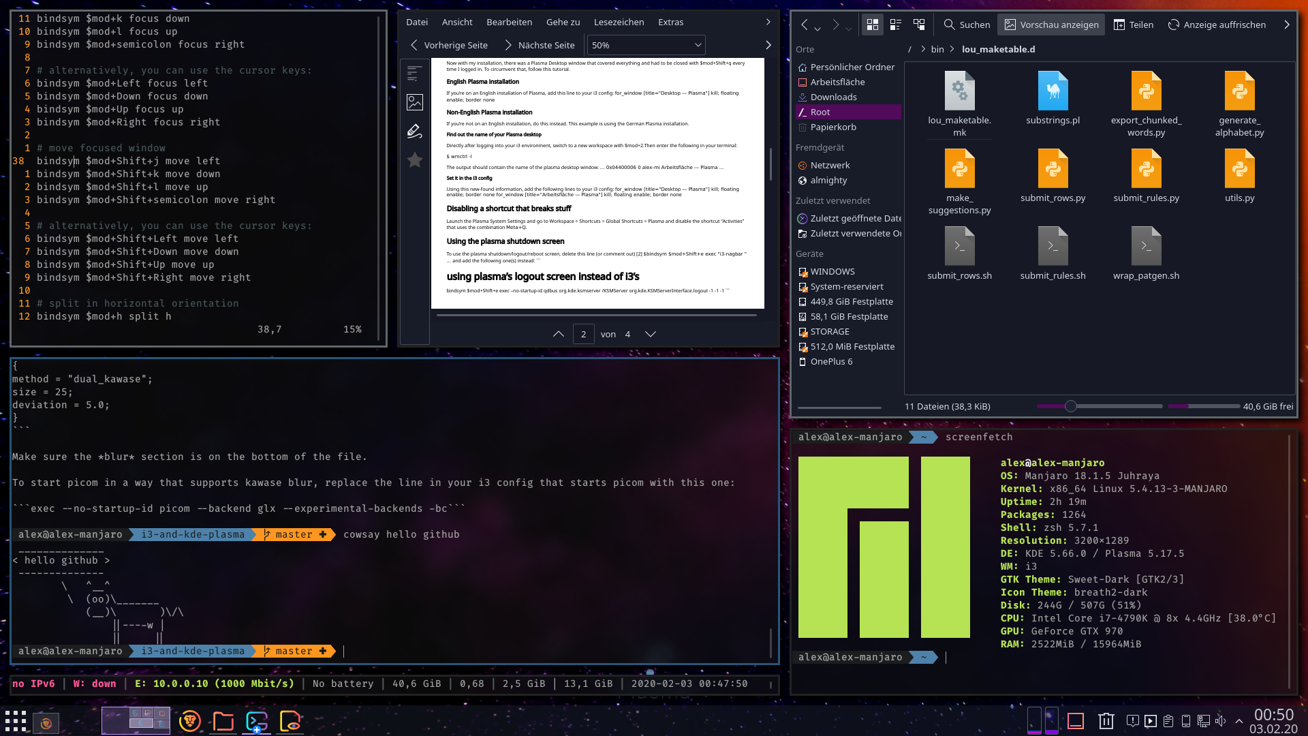Viewport: 1308px width, 736px height.
Task: Switch Dolphin to details tree view
Action: click(x=919, y=25)
